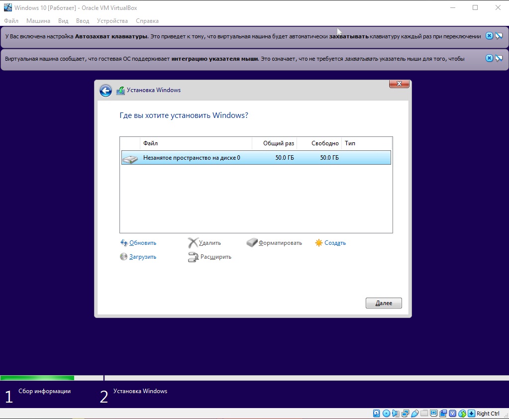Click the Загрузить driver link

(x=142, y=257)
